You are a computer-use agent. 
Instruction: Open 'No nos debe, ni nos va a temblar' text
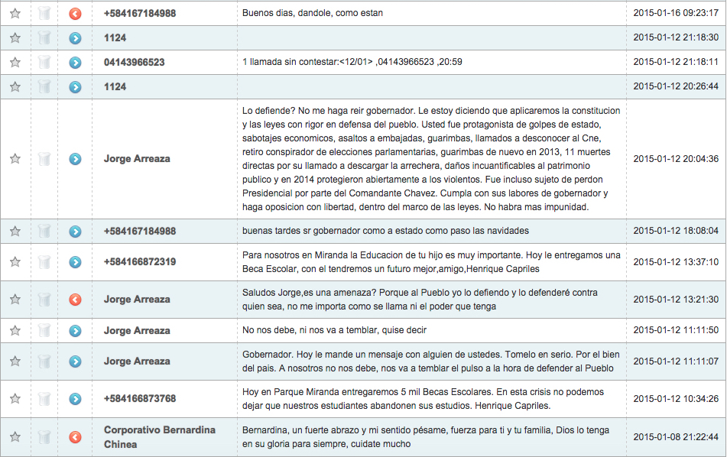click(334, 330)
